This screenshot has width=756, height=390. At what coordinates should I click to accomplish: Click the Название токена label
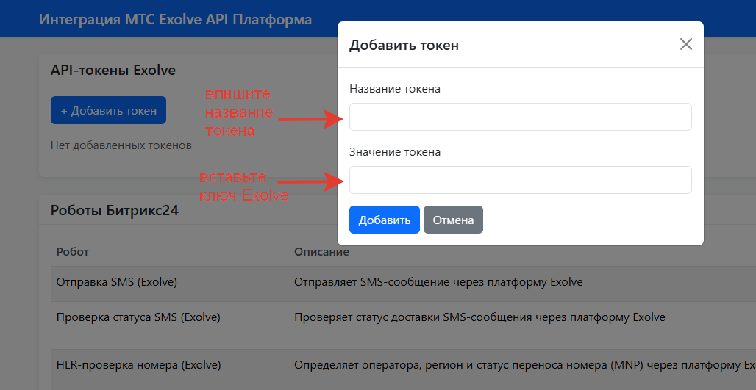[394, 89]
